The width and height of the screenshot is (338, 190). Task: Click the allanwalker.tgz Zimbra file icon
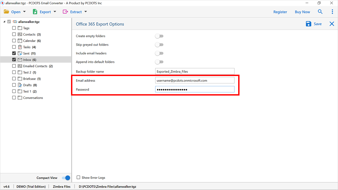pos(15,22)
